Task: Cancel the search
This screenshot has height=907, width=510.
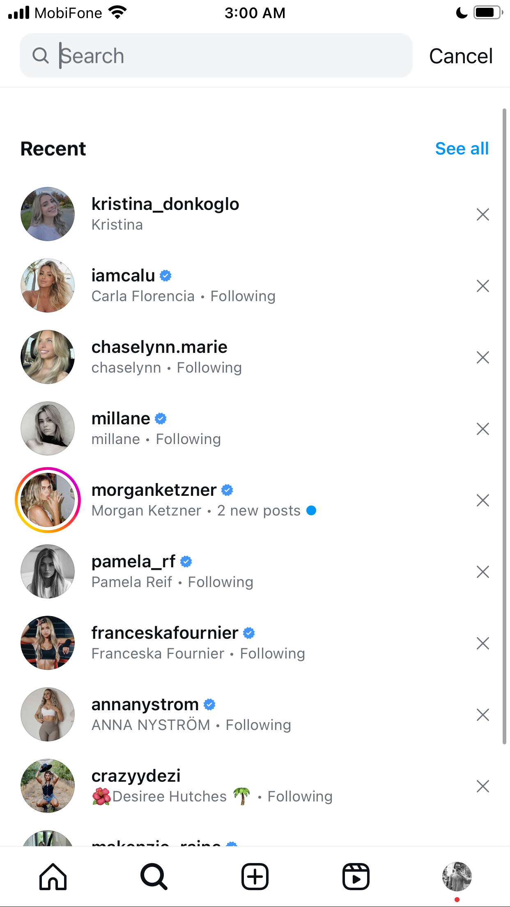Action: [x=461, y=56]
